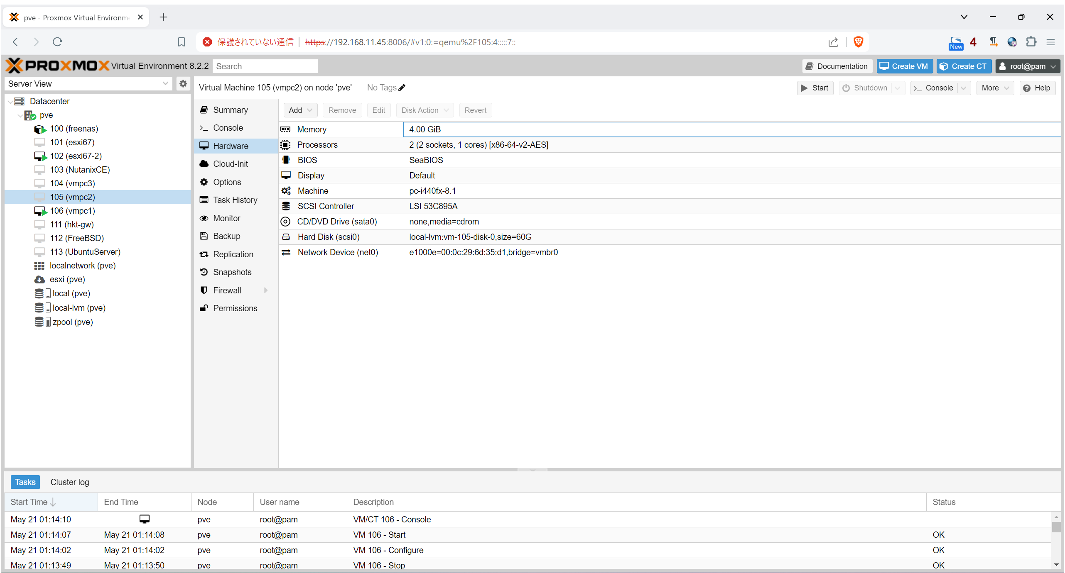Select the Machine row
1065x573 pixels.
pyautogui.click(x=670, y=191)
